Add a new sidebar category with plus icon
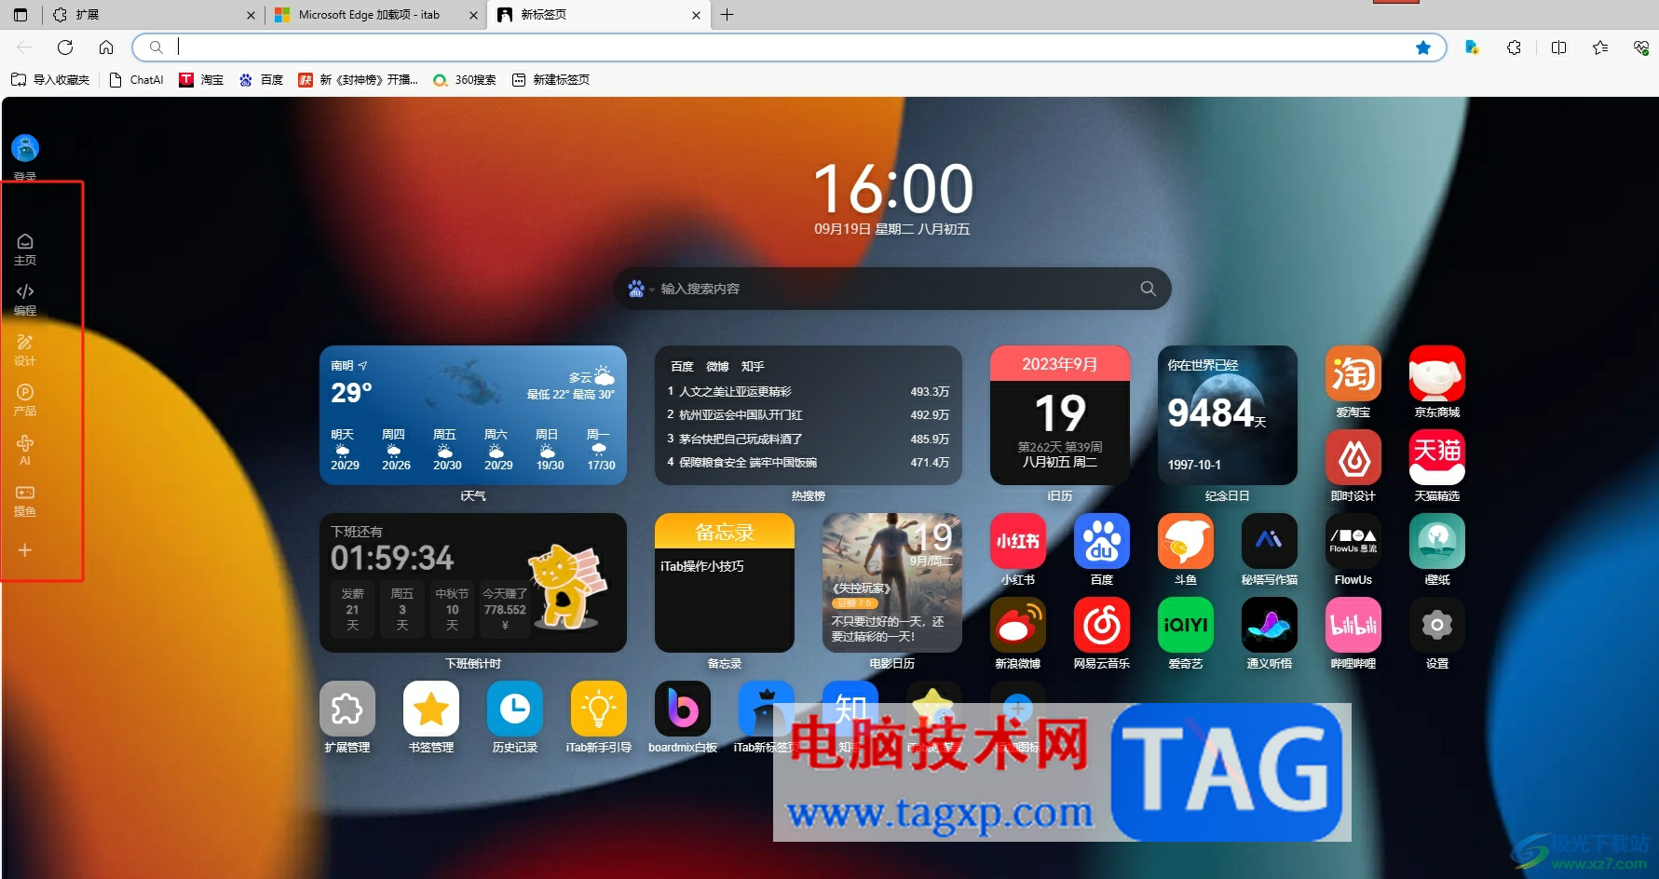The height and width of the screenshot is (879, 1659). [x=25, y=550]
